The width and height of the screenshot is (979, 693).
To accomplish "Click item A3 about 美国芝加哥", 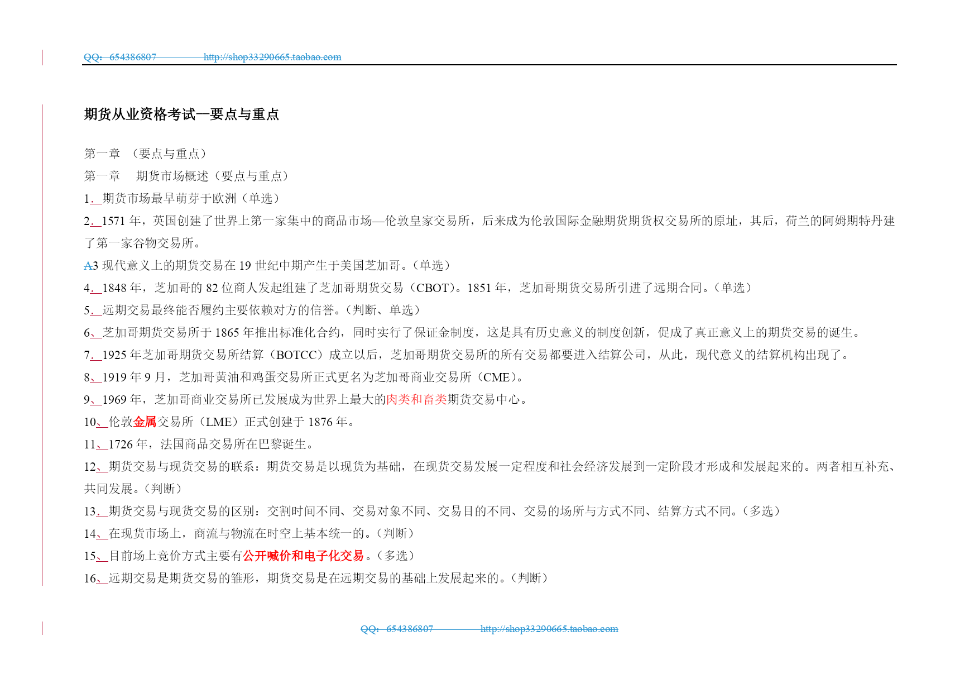I will [268, 265].
